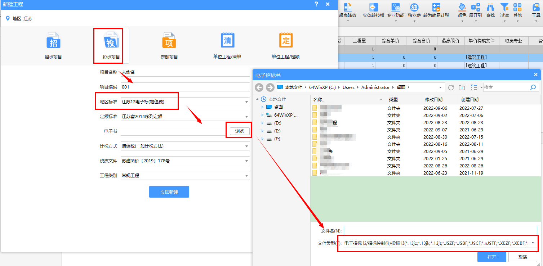Click the search magnifier icon
Image resolution: width=543 pixels, height=266 pixels.
coord(533,87)
